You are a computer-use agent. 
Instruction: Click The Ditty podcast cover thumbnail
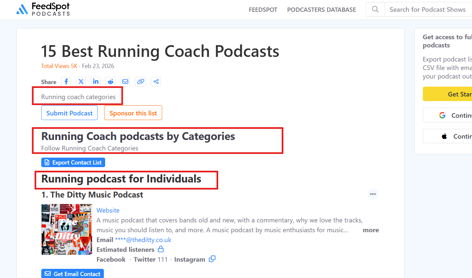tap(67, 229)
